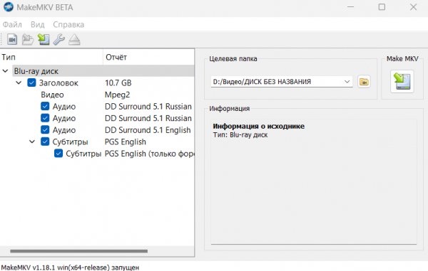Collapse the Субтитры PGS English node

(32, 142)
